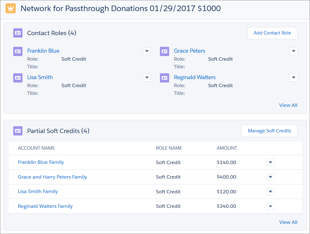This screenshot has width=310, height=234.
Task: Click the Contact Roles section icon
Action: tap(18, 33)
